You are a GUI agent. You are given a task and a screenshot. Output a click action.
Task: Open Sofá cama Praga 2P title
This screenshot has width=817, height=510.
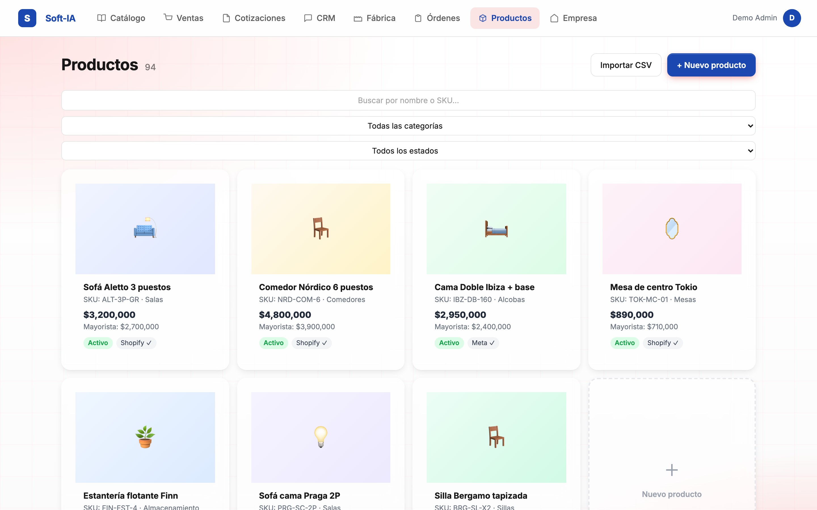[x=300, y=496]
